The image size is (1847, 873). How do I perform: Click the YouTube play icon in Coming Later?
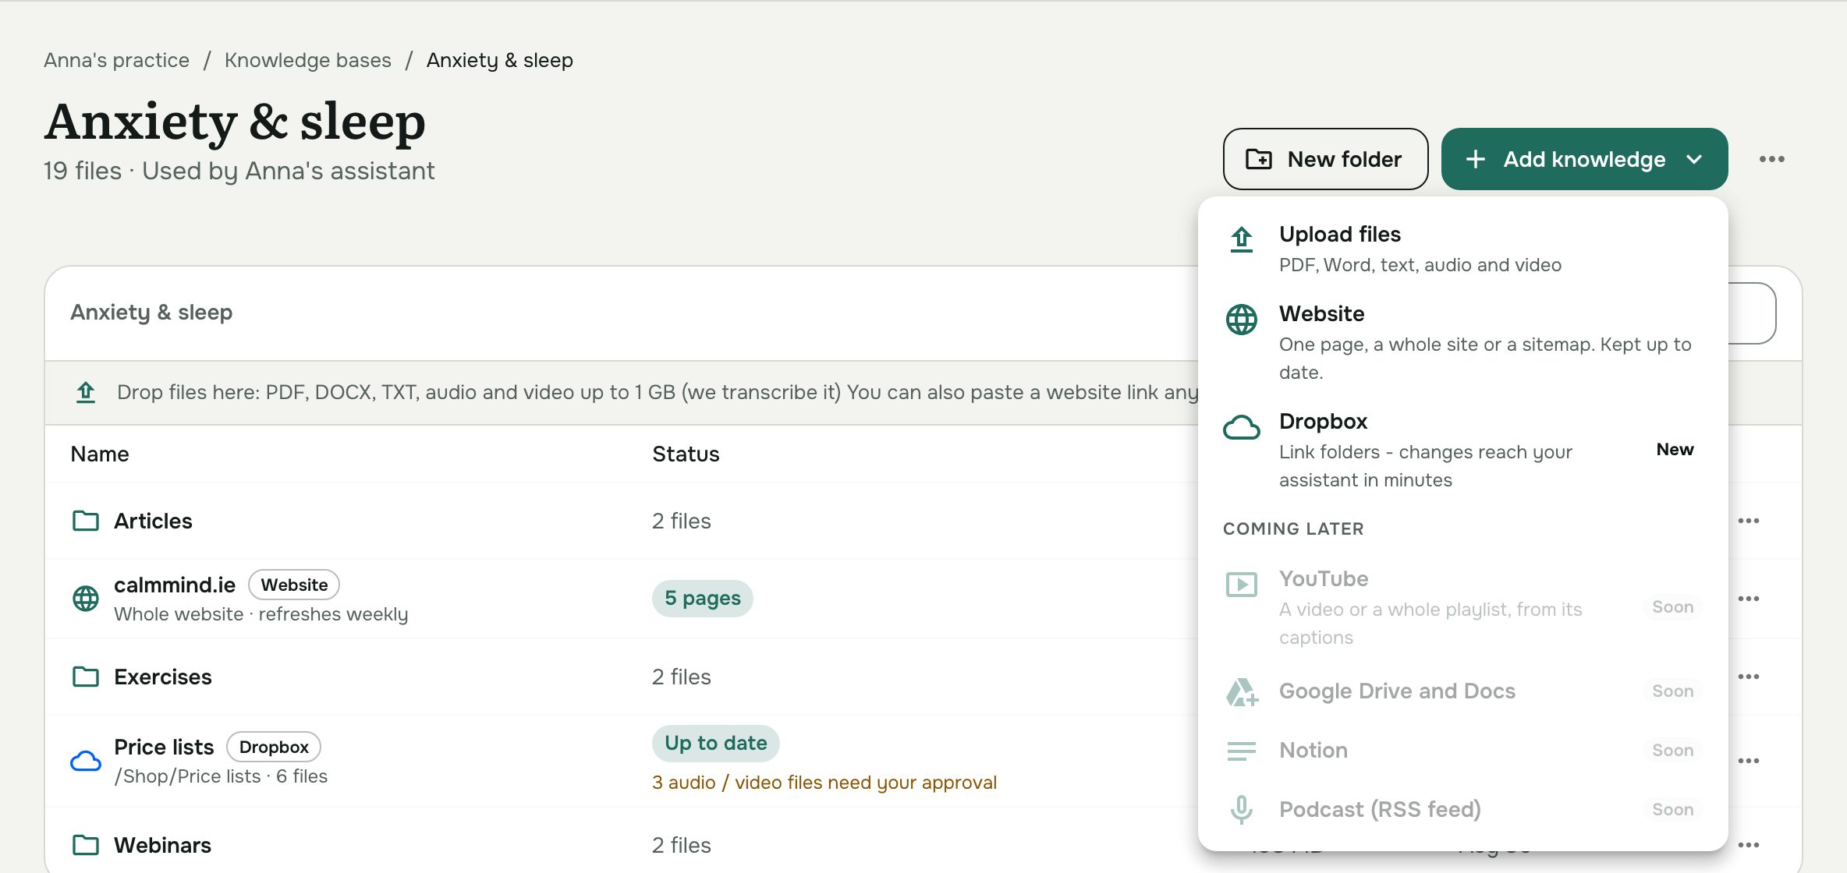[x=1241, y=585]
